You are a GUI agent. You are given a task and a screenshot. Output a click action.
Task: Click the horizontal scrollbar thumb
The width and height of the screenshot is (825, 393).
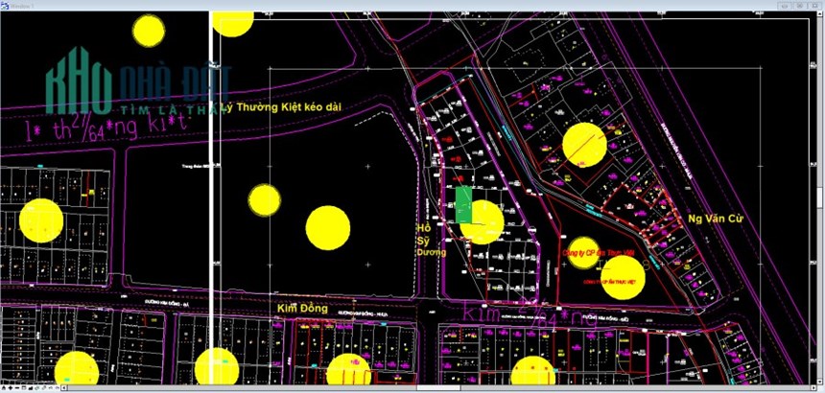(x=438, y=388)
